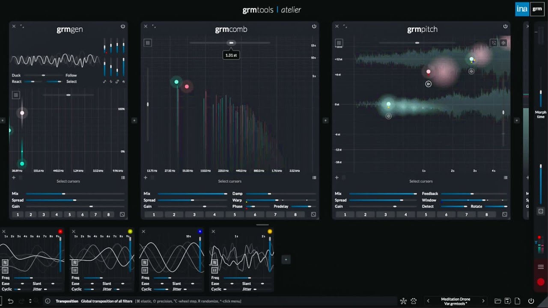Click the up-down stepper arrows in bottom bar
This screenshot has height=308, width=548.
(30, 301)
